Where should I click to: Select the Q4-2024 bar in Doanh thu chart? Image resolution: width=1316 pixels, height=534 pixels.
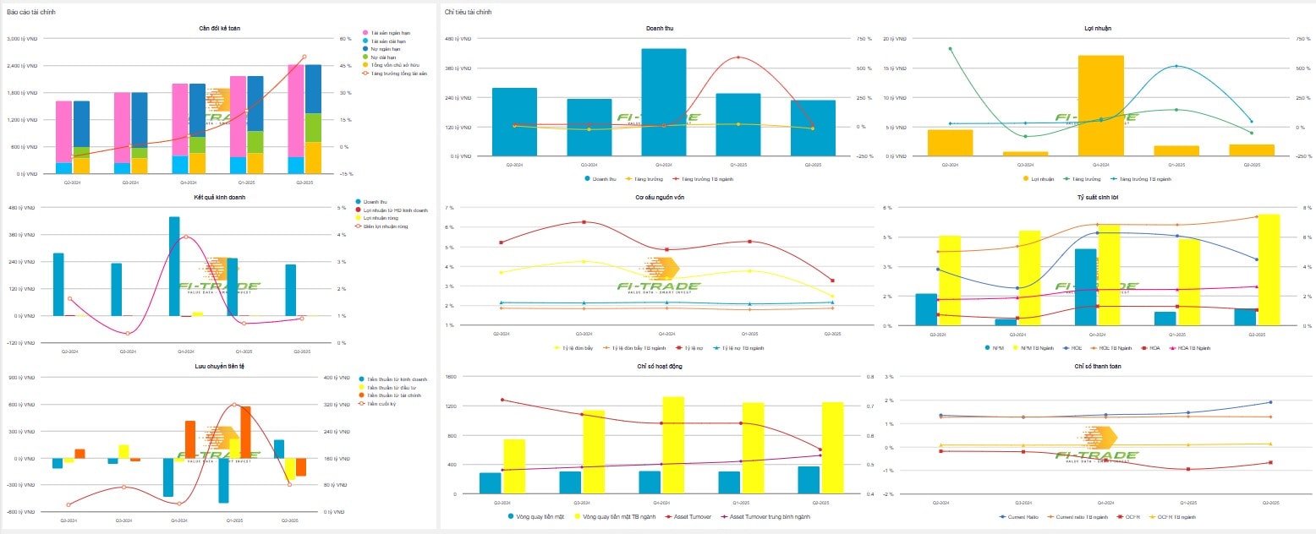663,102
